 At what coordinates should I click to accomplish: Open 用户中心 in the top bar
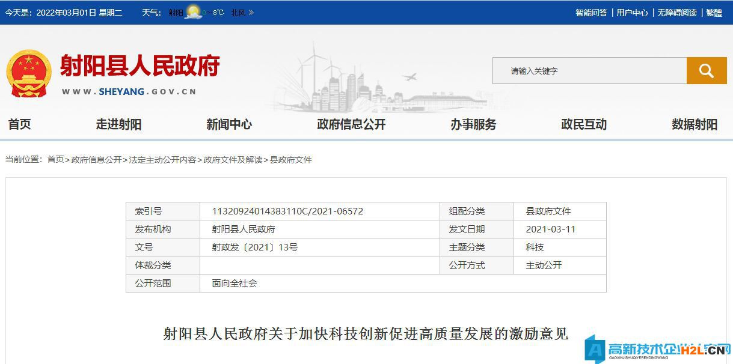(x=632, y=13)
